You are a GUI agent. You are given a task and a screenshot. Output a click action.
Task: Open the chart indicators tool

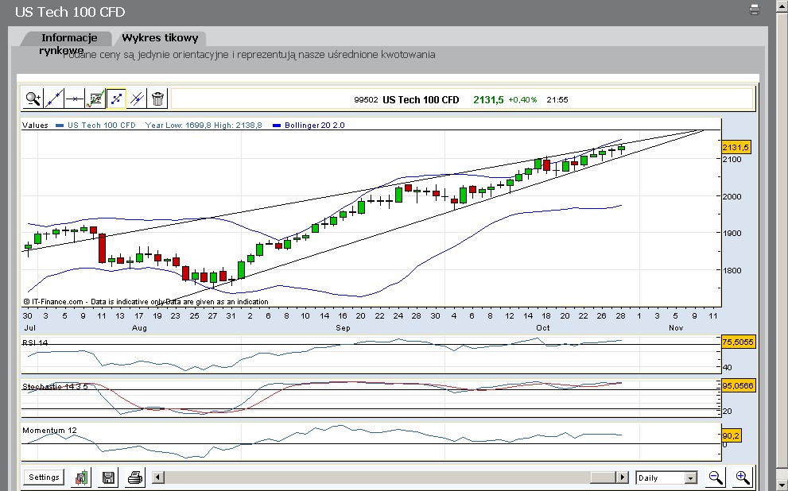tap(96, 99)
